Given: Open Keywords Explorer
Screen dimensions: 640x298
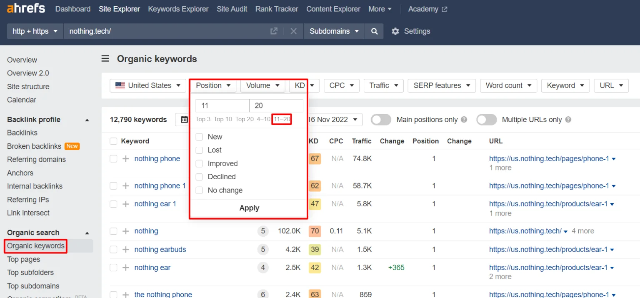Looking at the screenshot, I should (178, 9).
